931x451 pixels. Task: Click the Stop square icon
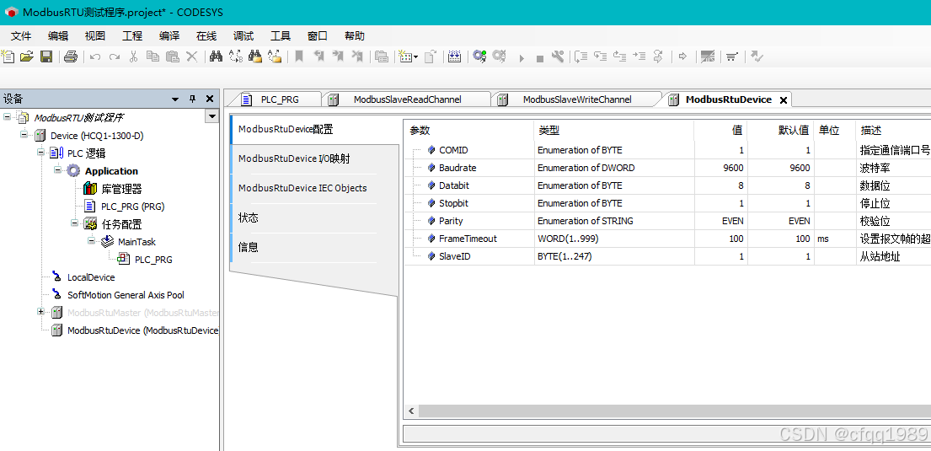[x=540, y=57]
